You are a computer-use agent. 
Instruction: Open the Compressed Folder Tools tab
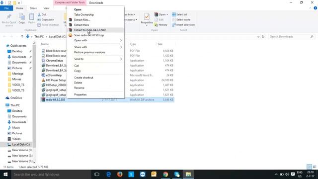(70, 2)
